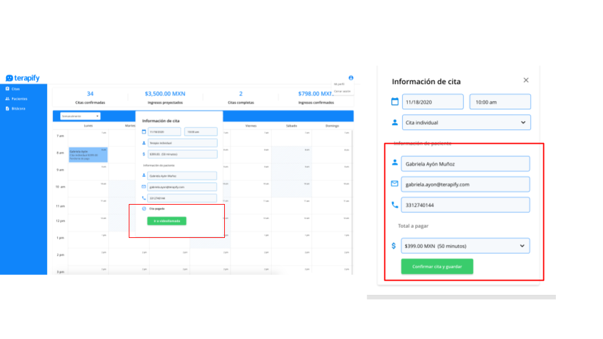
Task: Expand the Cita individual chevron arrow
Action: point(523,122)
